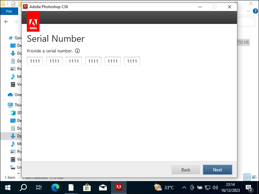Open the Start menu
This screenshot has height=194, width=259.
pyautogui.click(x=7, y=187)
